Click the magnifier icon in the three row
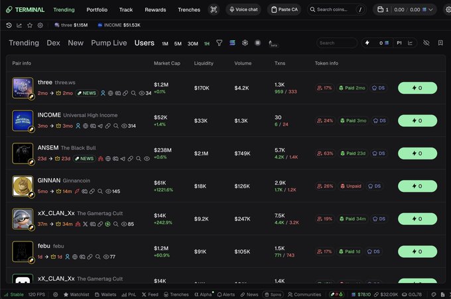 click(133, 93)
